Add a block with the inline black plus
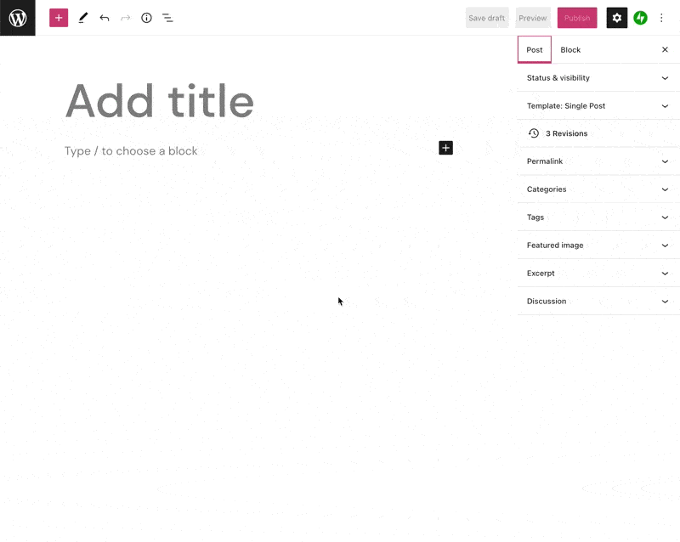Image resolution: width=680 pixels, height=542 pixels. tap(445, 148)
